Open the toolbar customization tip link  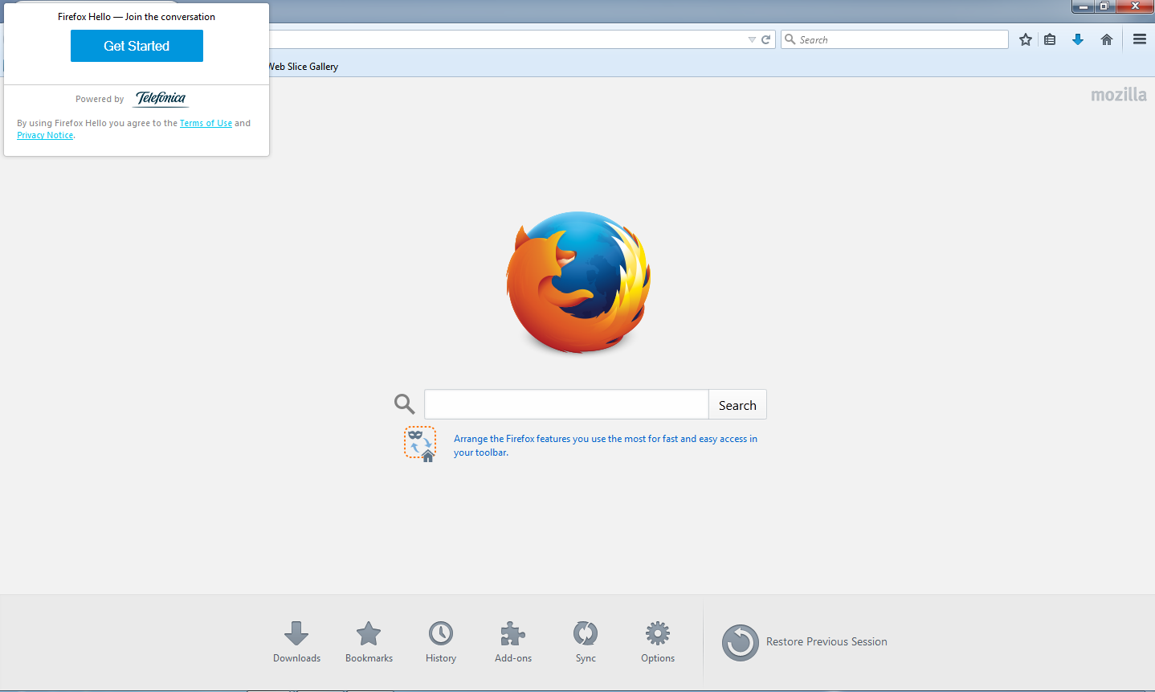(x=606, y=445)
